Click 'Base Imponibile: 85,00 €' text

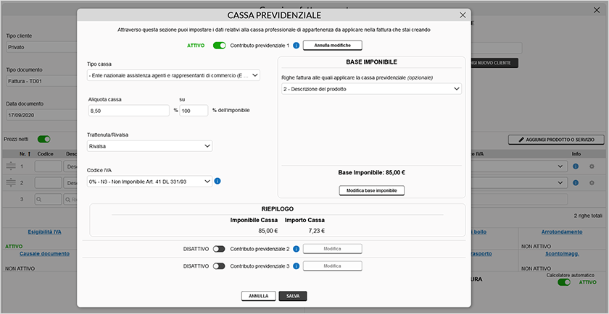(x=372, y=172)
